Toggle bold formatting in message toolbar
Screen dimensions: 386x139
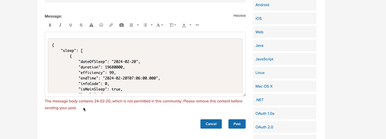[50, 25]
